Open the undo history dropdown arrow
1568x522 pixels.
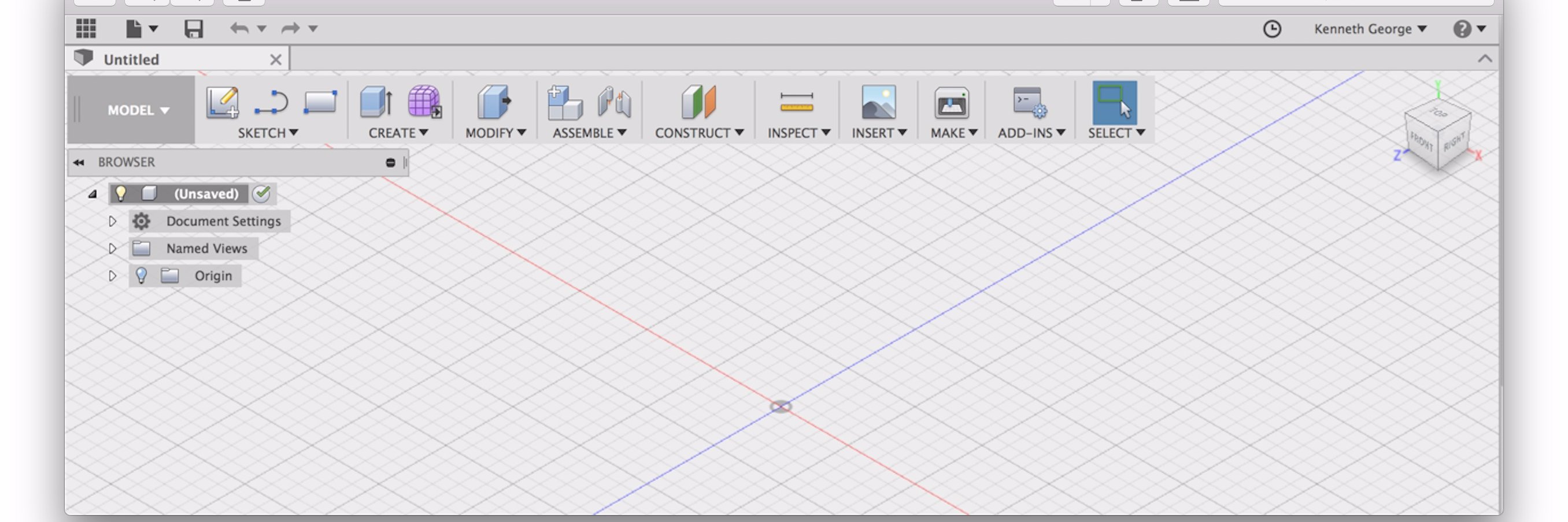coord(262,28)
